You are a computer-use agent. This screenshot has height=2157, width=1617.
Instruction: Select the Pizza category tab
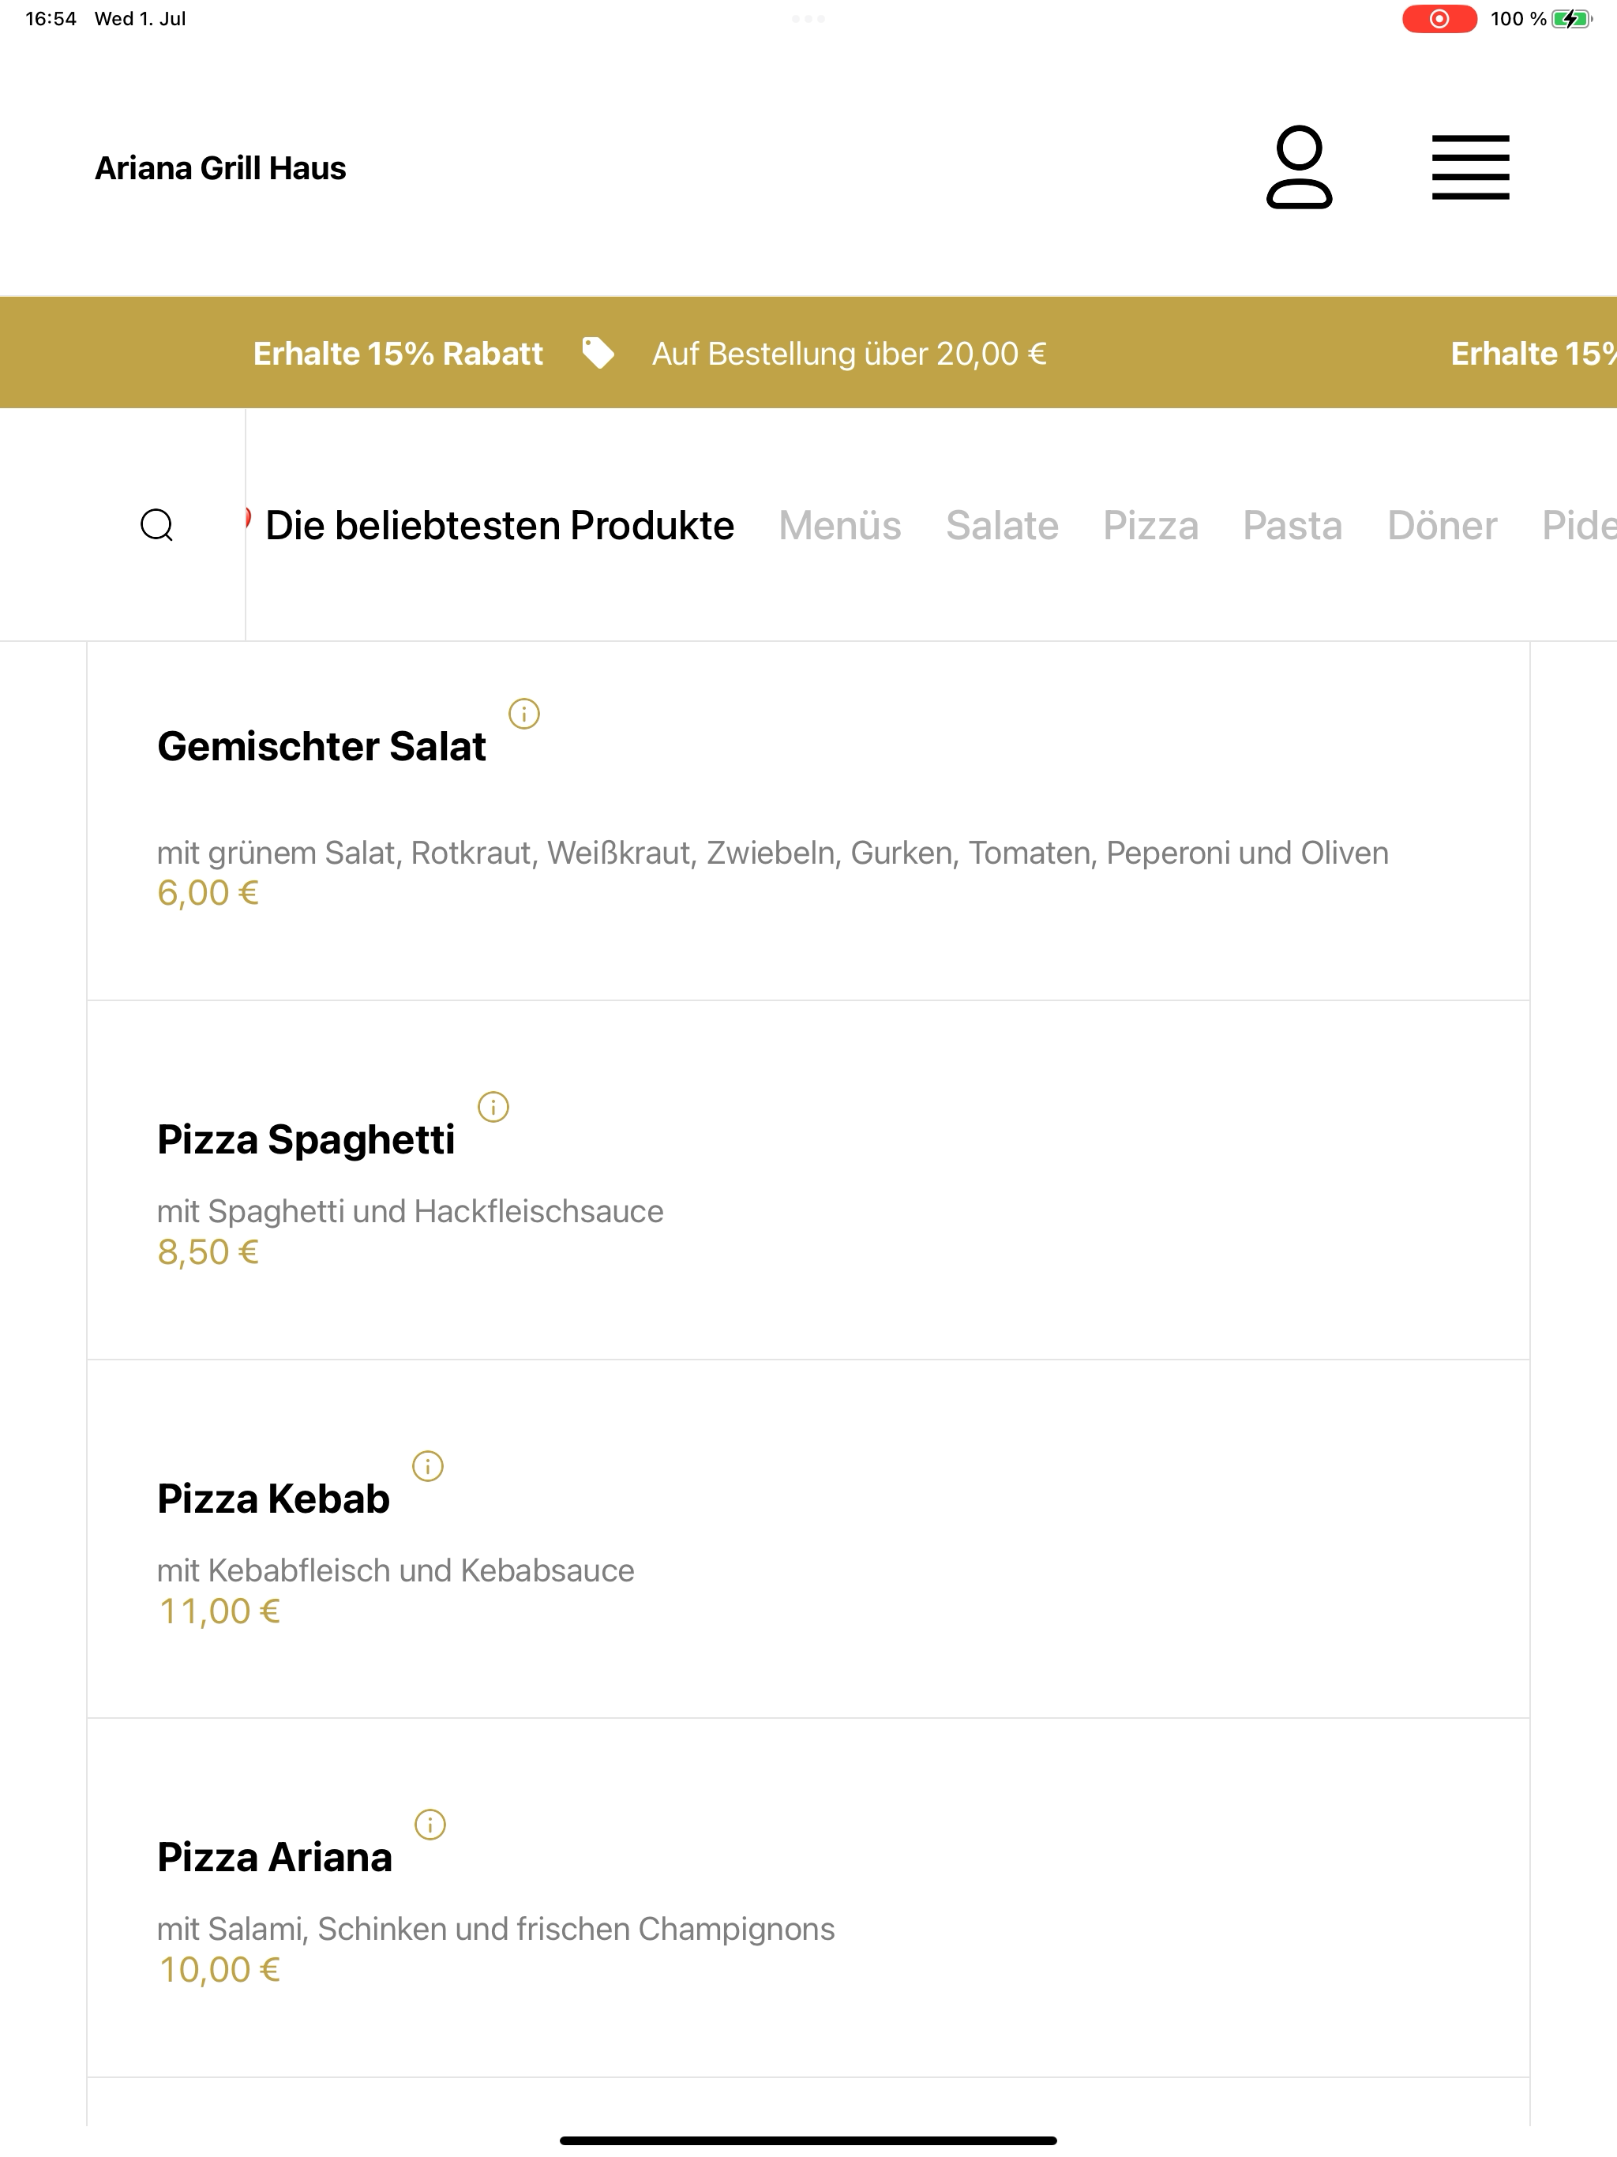pos(1151,524)
